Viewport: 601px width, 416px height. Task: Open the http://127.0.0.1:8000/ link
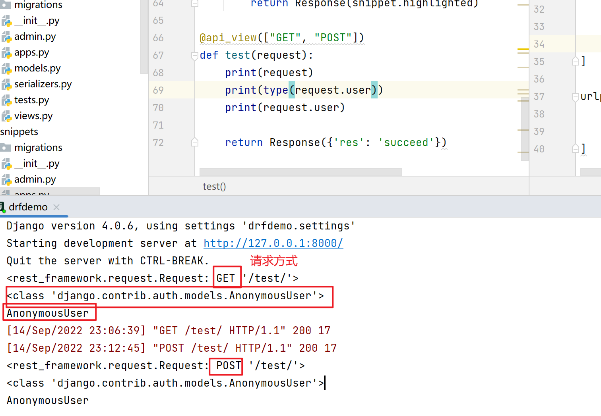[273, 243]
